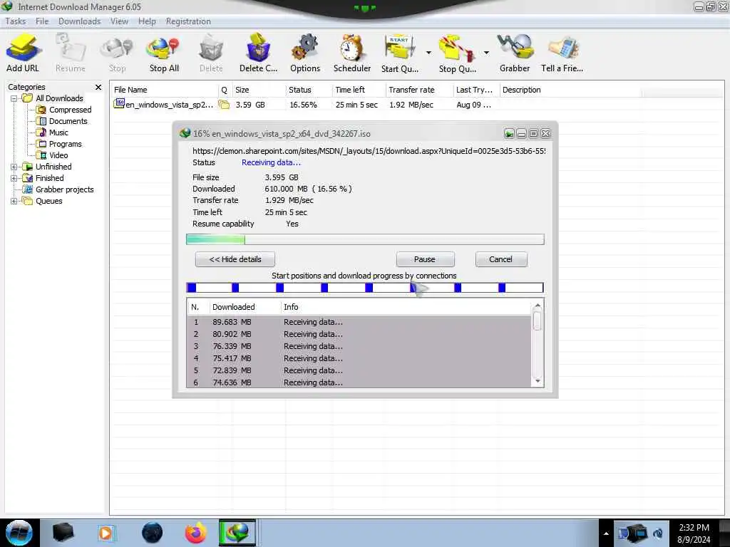Open Options from the toolbar
This screenshot has height=547, width=730.
(x=305, y=53)
